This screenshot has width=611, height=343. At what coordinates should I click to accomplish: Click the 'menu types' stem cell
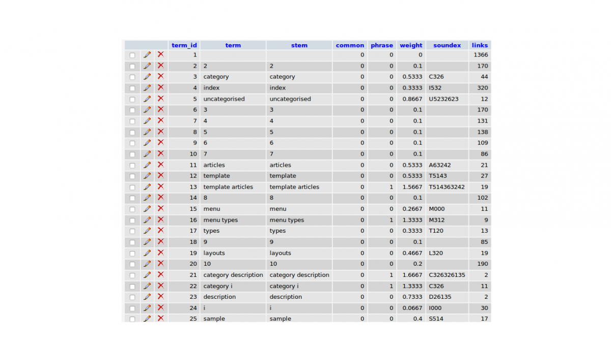coord(287,220)
